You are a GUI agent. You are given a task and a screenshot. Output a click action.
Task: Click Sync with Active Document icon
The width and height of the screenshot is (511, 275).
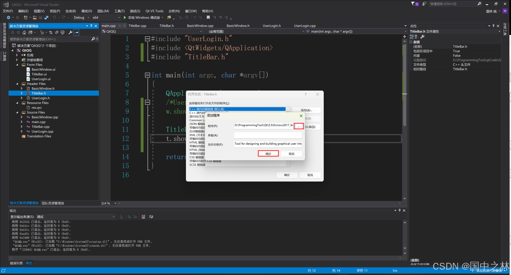[51, 32]
